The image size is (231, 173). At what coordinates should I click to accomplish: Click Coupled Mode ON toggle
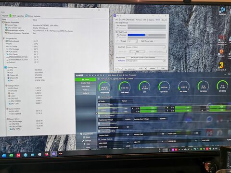[128, 135]
